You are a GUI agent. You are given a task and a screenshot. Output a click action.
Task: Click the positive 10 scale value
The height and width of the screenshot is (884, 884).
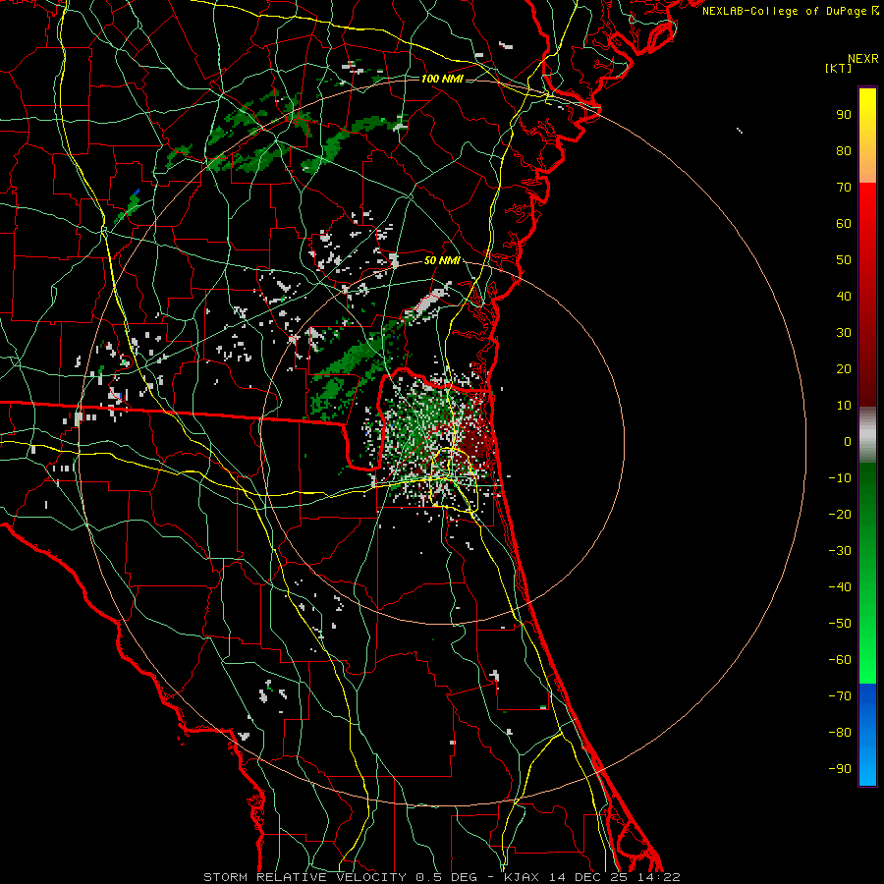click(x=844, y=406)
